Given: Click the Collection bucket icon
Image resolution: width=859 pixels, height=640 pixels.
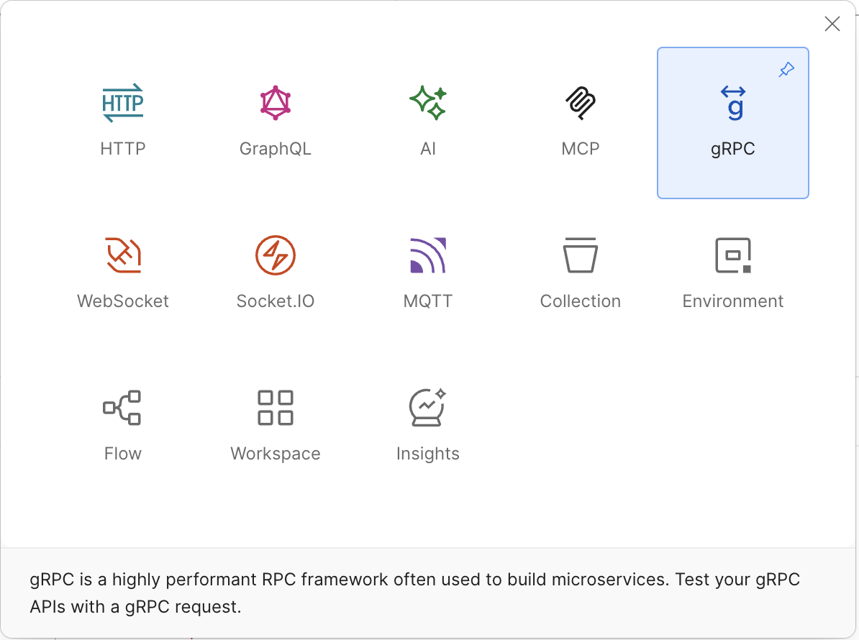Looking at the screenshot, I should click(581, 255).
